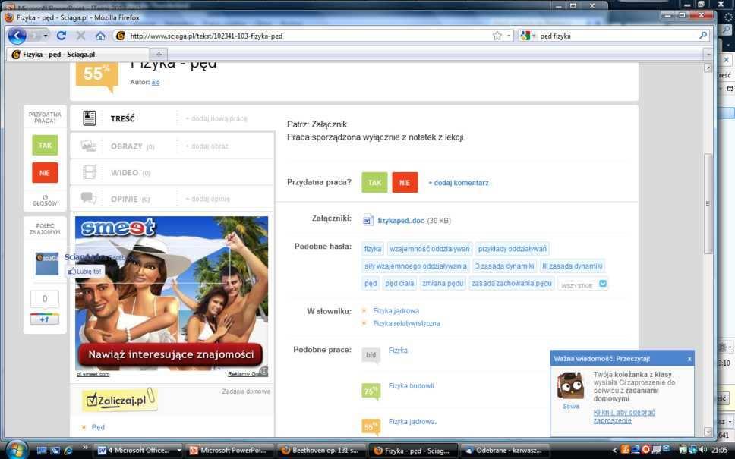Expand WSZYSTKIE tags dropdown

583,285
